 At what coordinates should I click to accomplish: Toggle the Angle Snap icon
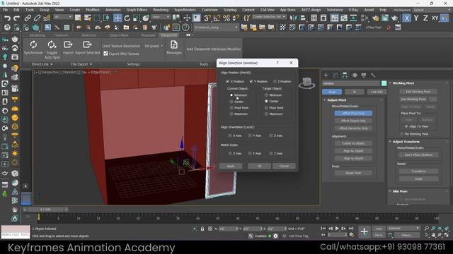[217, 18]
